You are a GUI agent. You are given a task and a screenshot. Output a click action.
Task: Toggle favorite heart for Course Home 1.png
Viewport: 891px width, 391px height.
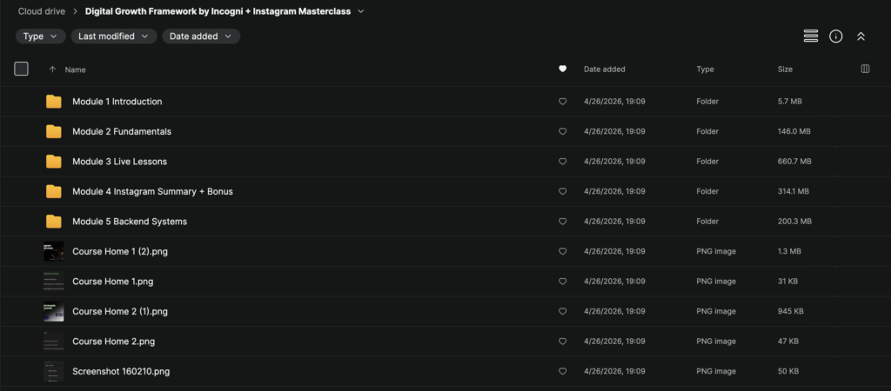pyautogui.click(x=562, y=282)
